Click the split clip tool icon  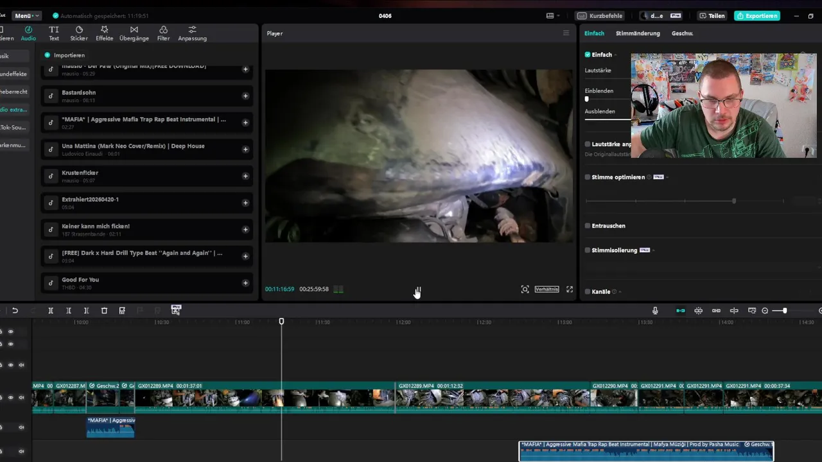click(51, 311)
